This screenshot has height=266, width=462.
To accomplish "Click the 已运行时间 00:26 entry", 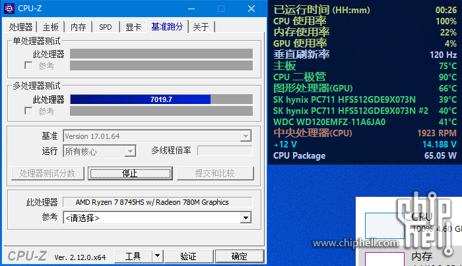I will click(365, 10).
